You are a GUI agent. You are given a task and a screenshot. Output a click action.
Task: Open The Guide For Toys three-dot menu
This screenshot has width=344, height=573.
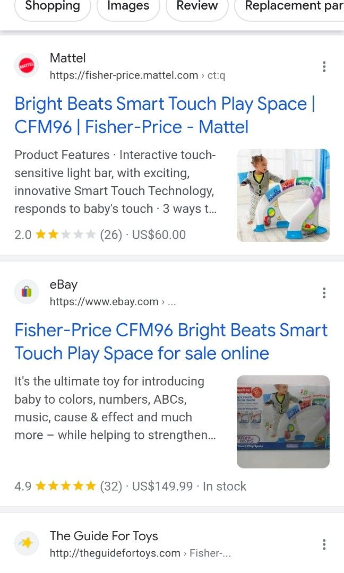(324, 544)
